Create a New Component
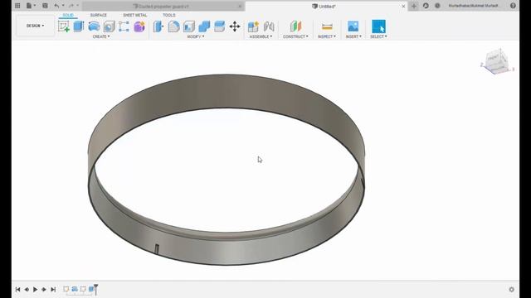Image resolution: width=531 pixels, height=298 pixels. click(253, 26)
